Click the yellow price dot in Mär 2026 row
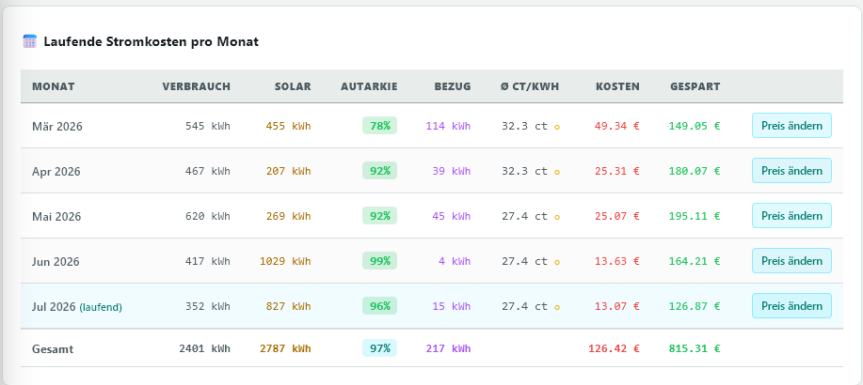This screenshot has width=863, height=385. coord(557,127)
